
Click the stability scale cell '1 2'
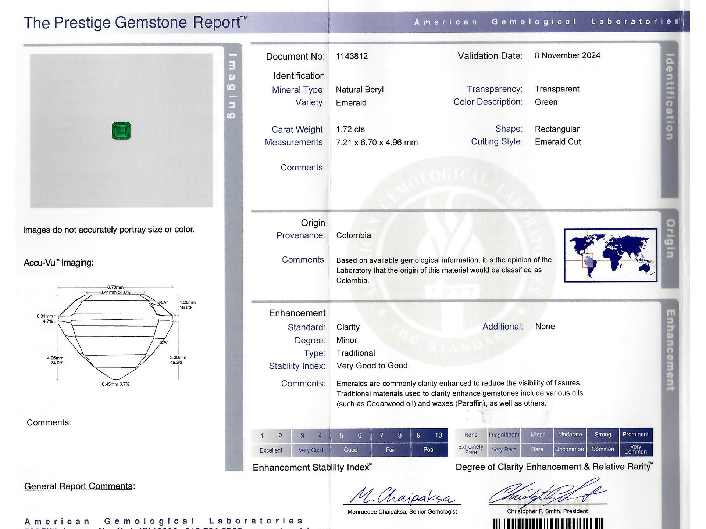271,436
